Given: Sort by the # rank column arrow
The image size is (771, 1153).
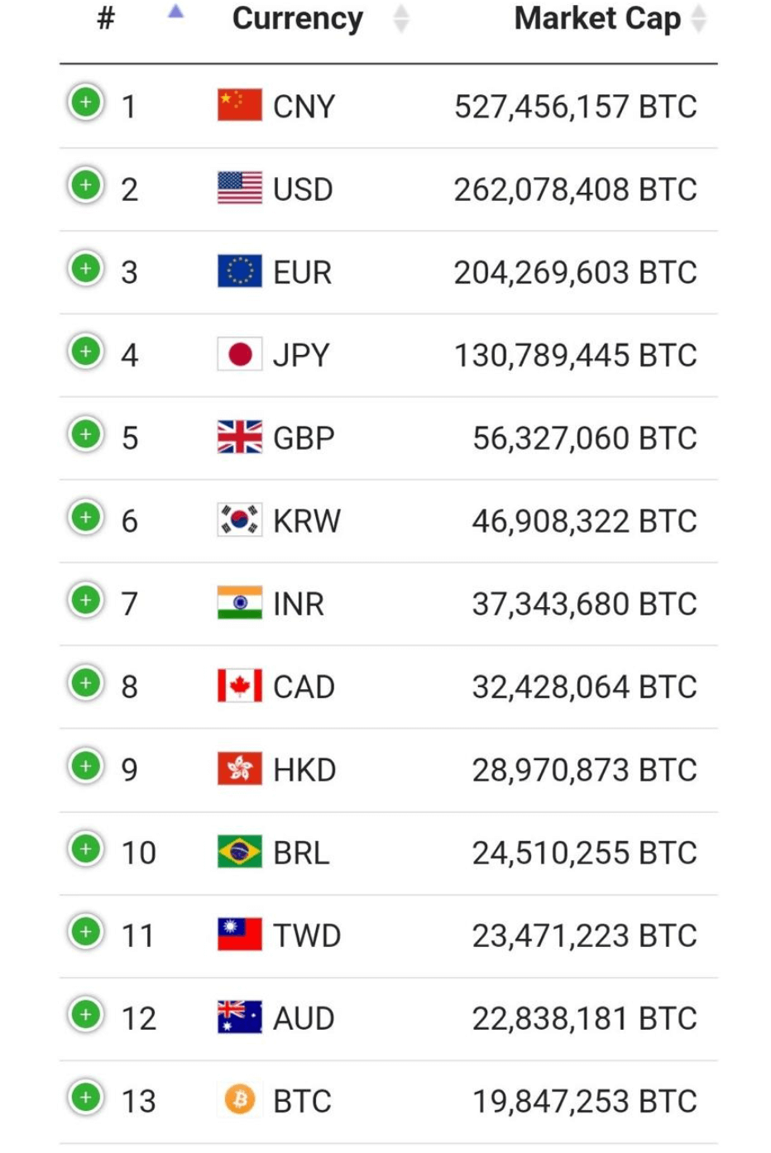Looking at the screenshot, I should pyautogui.click(x=175, y=12).
